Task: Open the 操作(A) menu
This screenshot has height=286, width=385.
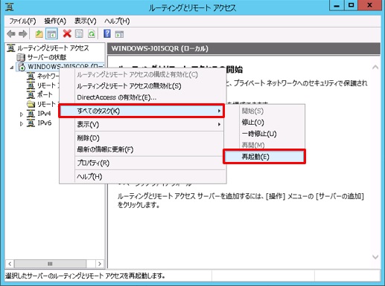Action: (55, 21)
